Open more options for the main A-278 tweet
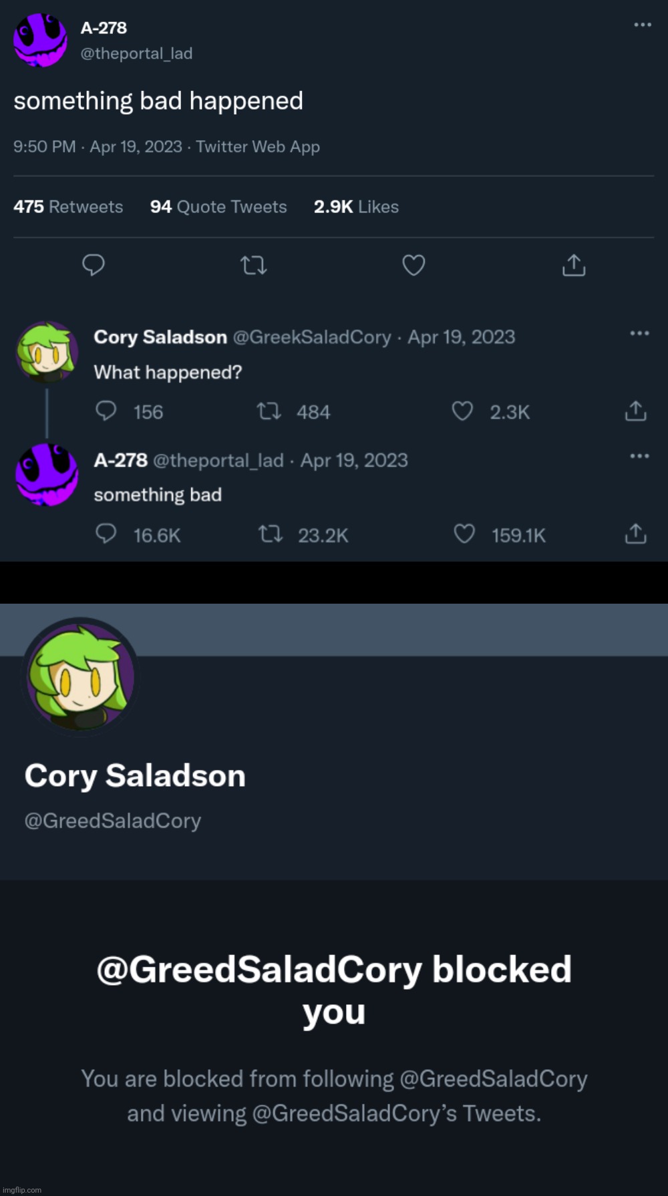 click(643, 25)
